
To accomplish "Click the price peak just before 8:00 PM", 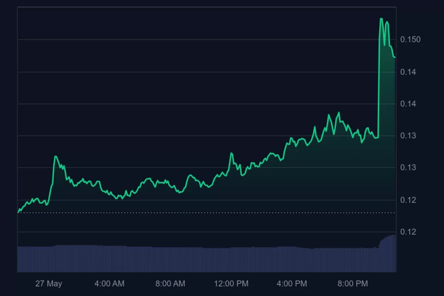I will pyautogui.click(x=339, y=113).
